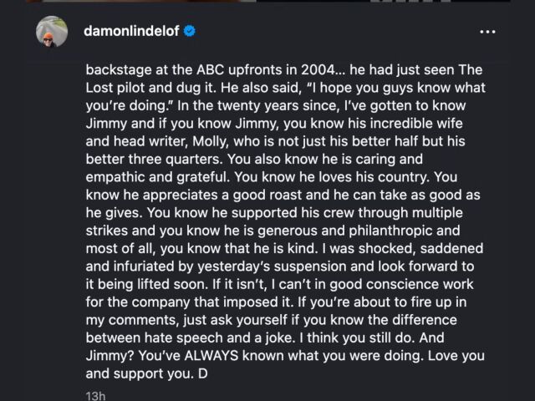Image resolution: width=535 pixels, height=401 pixels.
Task: Click the word ALWAYS in the caption
Action: click(211, 356)
